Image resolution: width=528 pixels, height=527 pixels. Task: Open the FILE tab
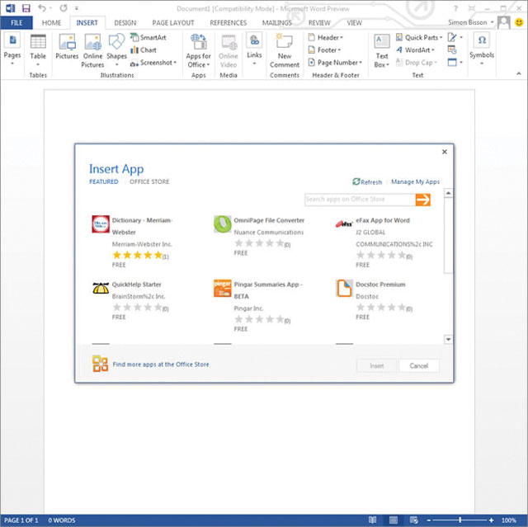tap(16, 22)
